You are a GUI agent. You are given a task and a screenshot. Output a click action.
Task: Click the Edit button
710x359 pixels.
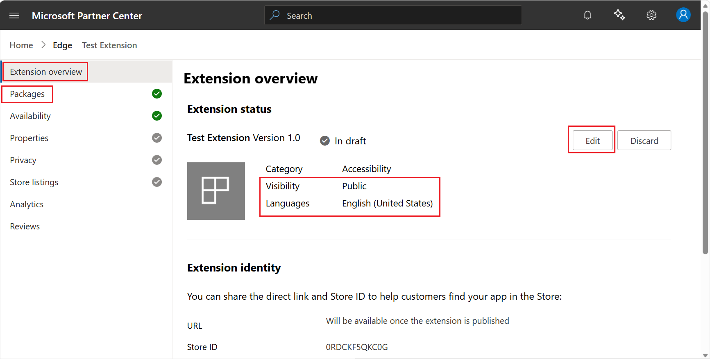pos(592,140)
